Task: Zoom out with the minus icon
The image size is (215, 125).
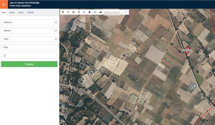Action: (68, 12)
